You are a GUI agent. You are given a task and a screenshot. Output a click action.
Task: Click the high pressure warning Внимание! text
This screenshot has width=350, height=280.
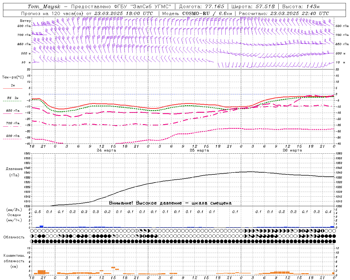click(170, 203)
